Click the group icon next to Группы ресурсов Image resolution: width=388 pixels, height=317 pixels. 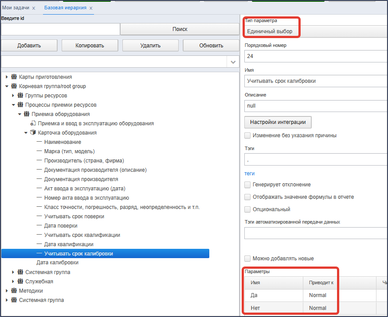(20, 95)
